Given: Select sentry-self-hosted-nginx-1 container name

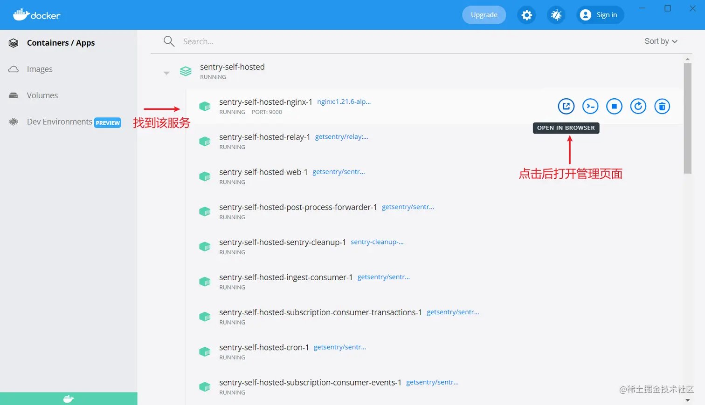Looking at the screenshot, I should click(x=266, y=102).
